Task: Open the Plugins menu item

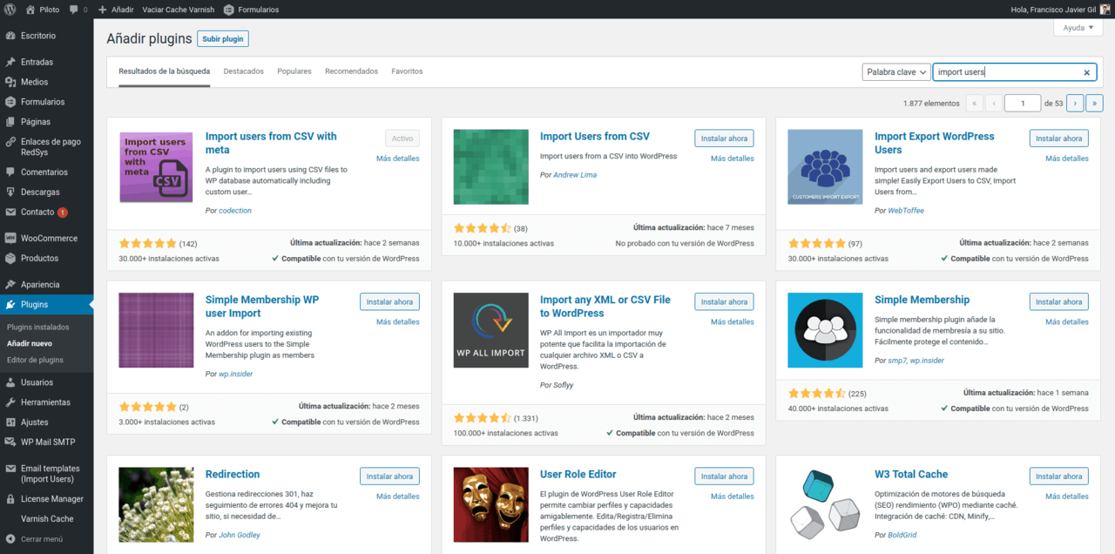Action: (47, 304)
